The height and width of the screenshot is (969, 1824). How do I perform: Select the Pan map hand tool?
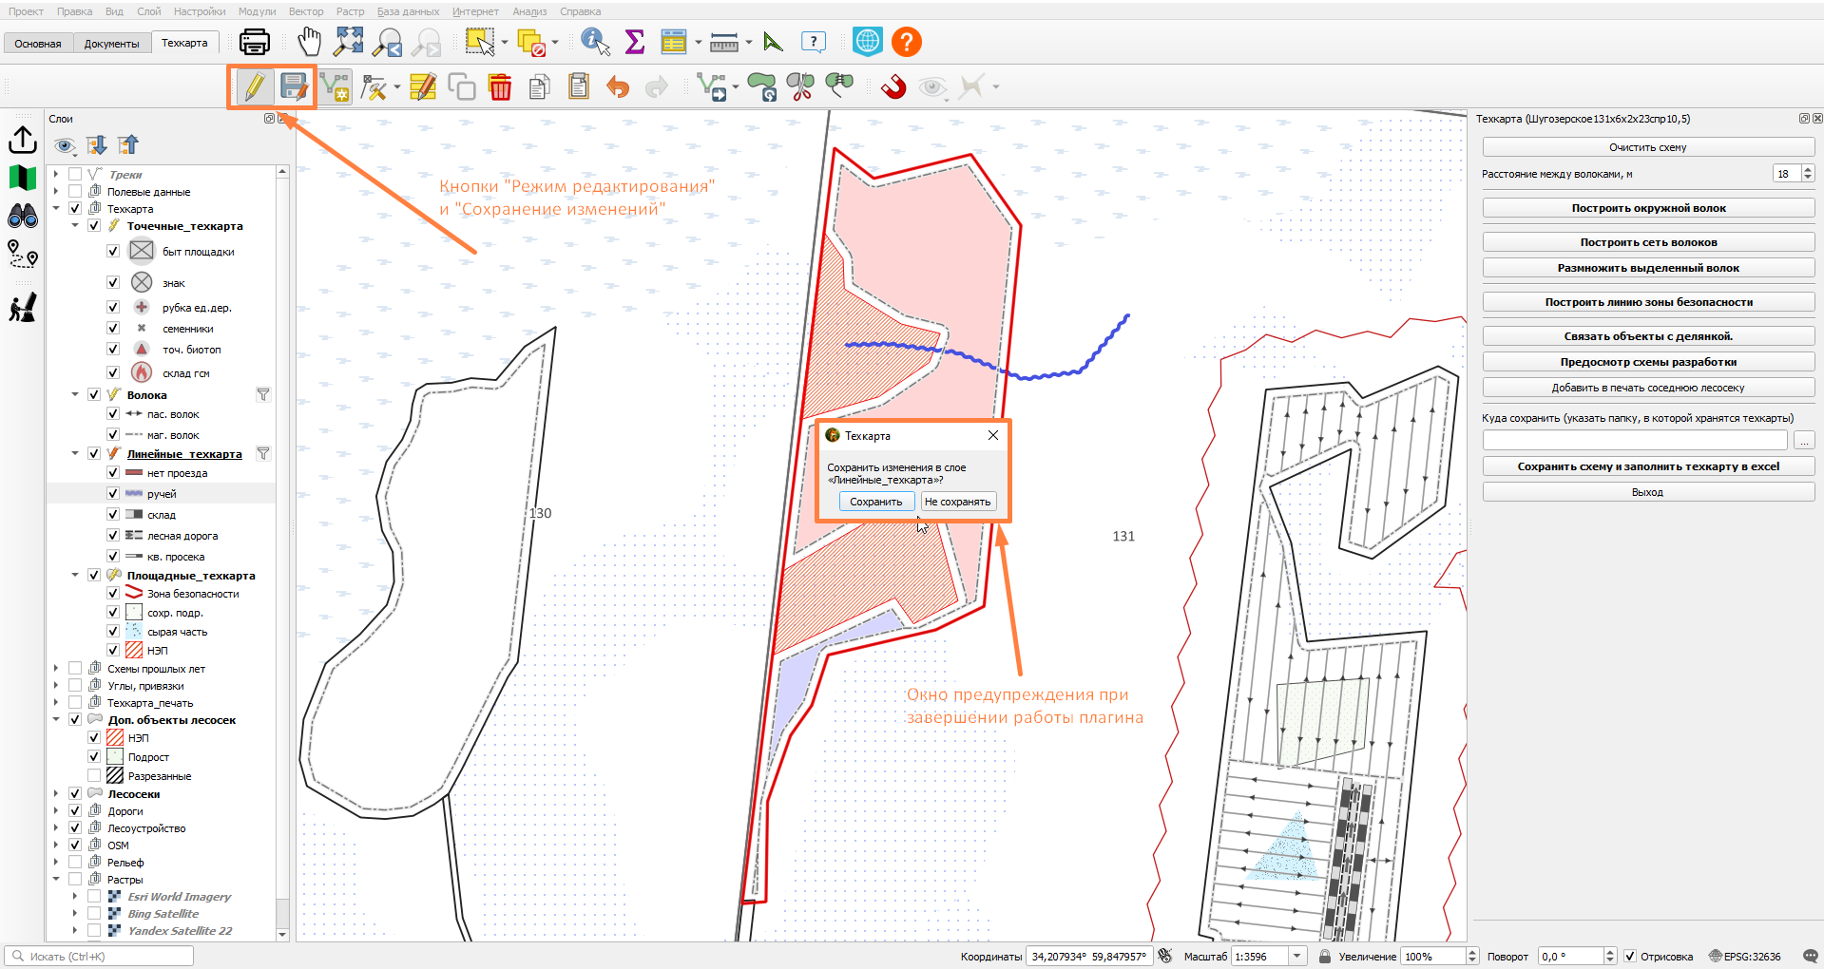point(309,42)
